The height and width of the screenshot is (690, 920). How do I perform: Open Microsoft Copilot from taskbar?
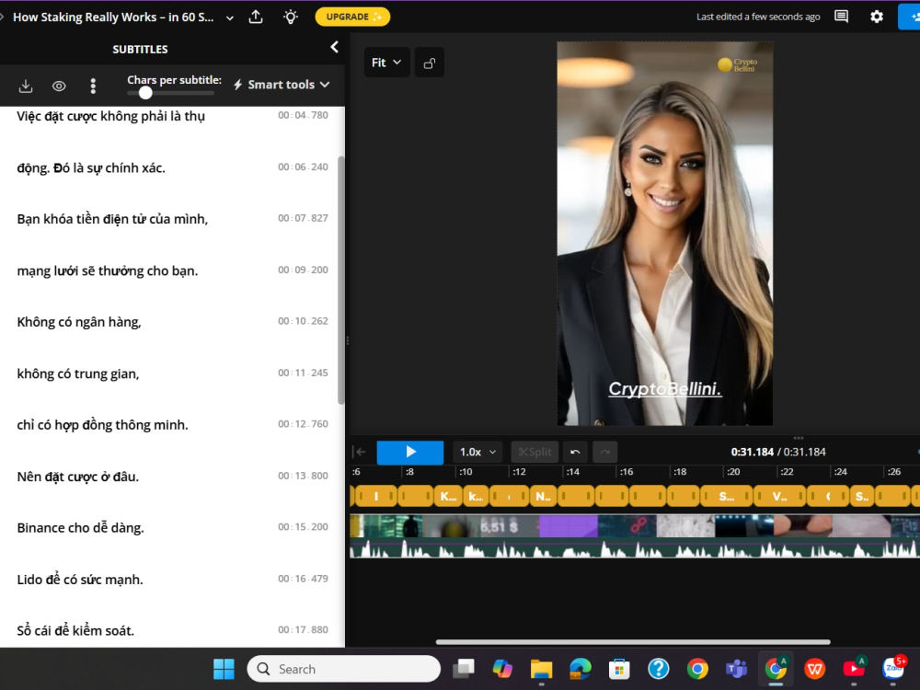click(x=502, y=669)
